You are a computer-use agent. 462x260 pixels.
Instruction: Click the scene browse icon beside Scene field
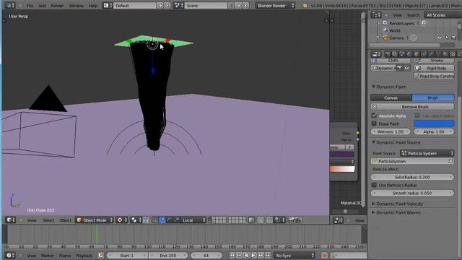[178, 5]
